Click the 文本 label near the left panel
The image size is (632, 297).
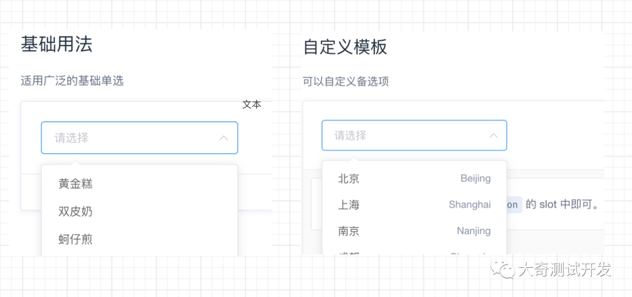(x=252, y=105)
